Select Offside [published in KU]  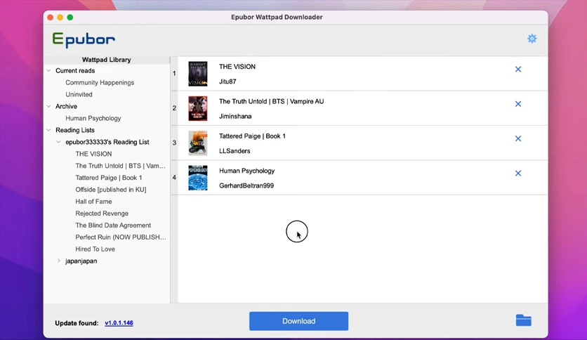pyautogui.click(x=111, y=190)
